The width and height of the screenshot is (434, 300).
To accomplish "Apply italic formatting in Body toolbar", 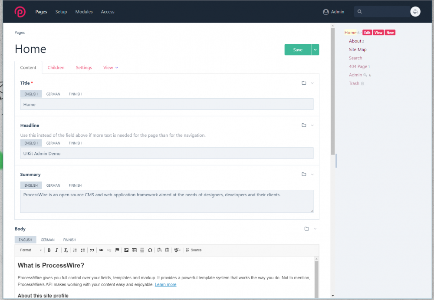I will 56,250.
